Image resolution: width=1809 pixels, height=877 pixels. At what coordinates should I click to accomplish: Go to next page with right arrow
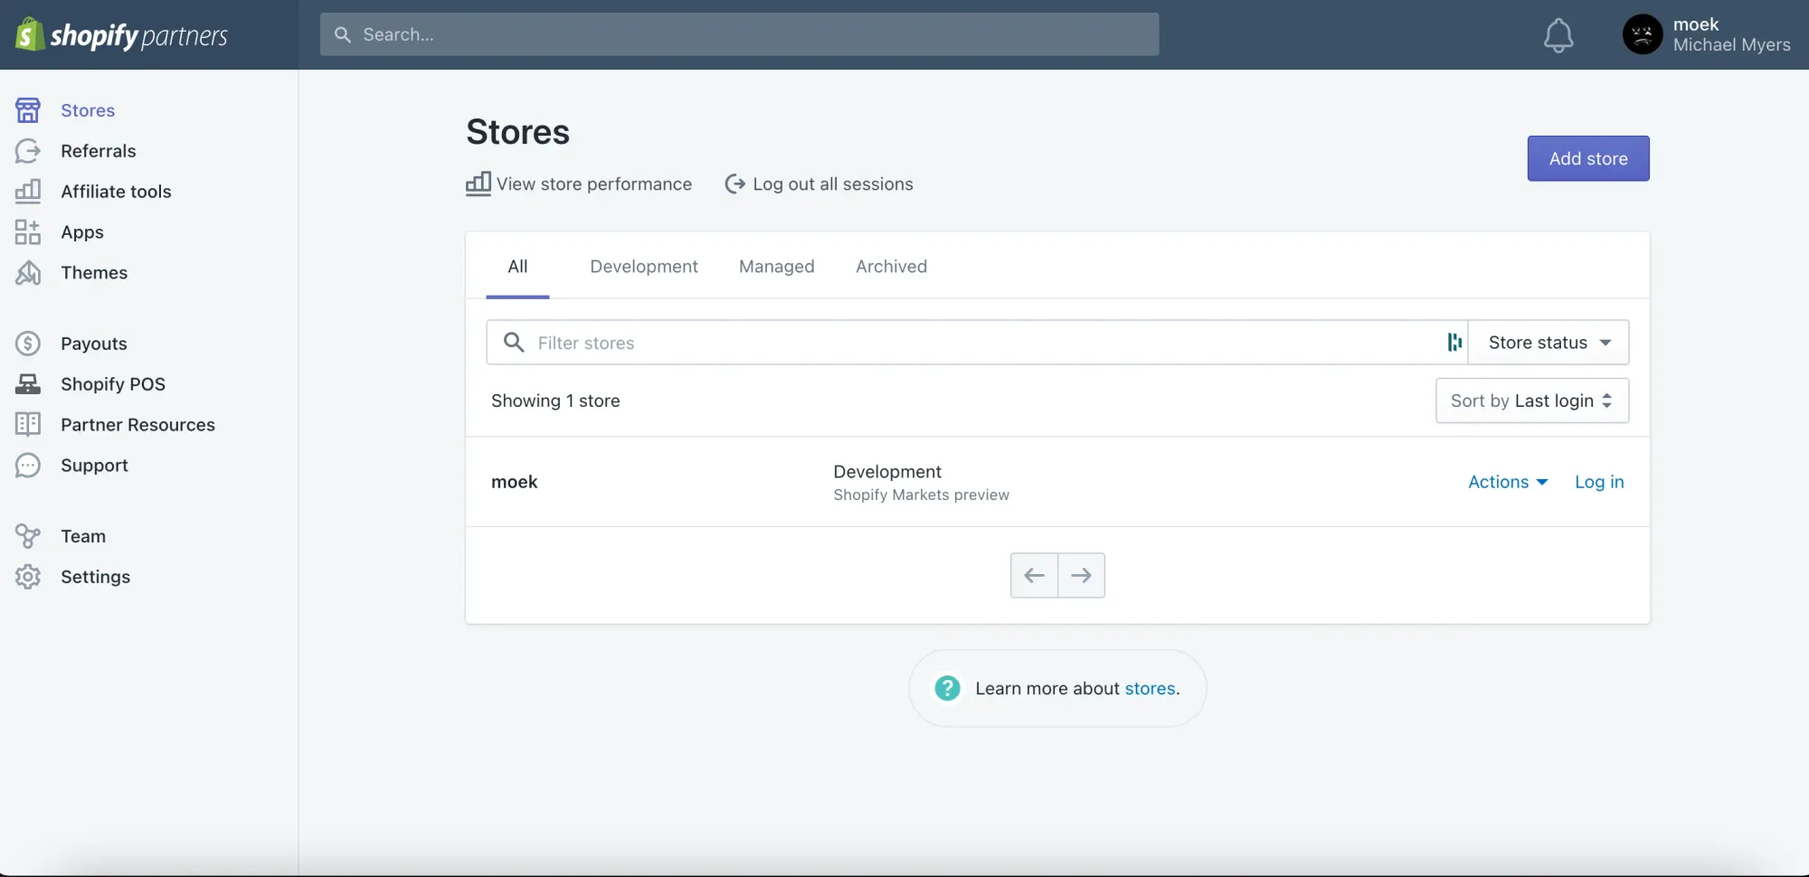pyautogui.click(x=1081, y=575)
